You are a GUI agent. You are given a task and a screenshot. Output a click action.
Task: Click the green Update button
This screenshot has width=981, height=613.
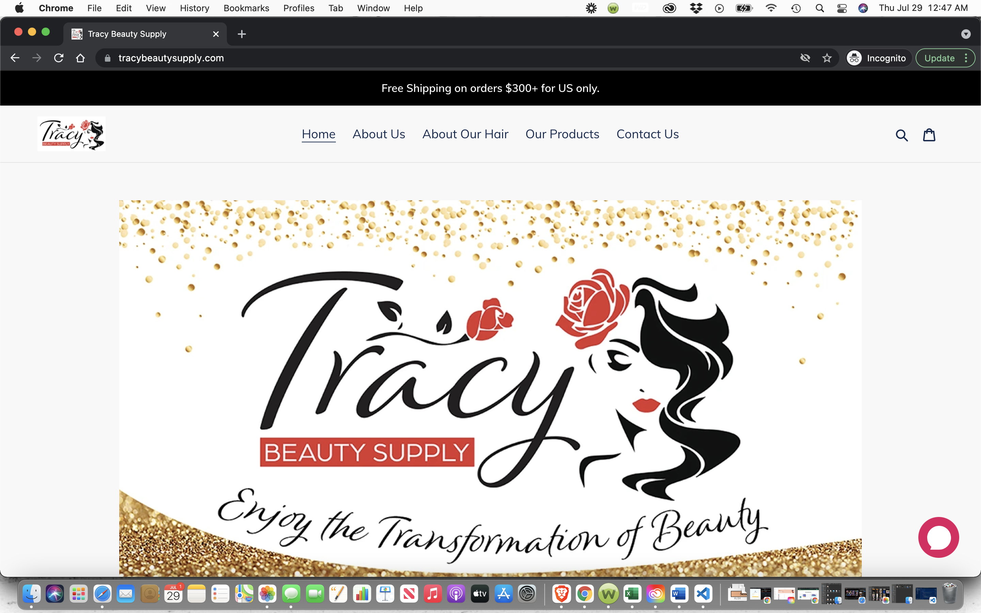tap(939, 58)
